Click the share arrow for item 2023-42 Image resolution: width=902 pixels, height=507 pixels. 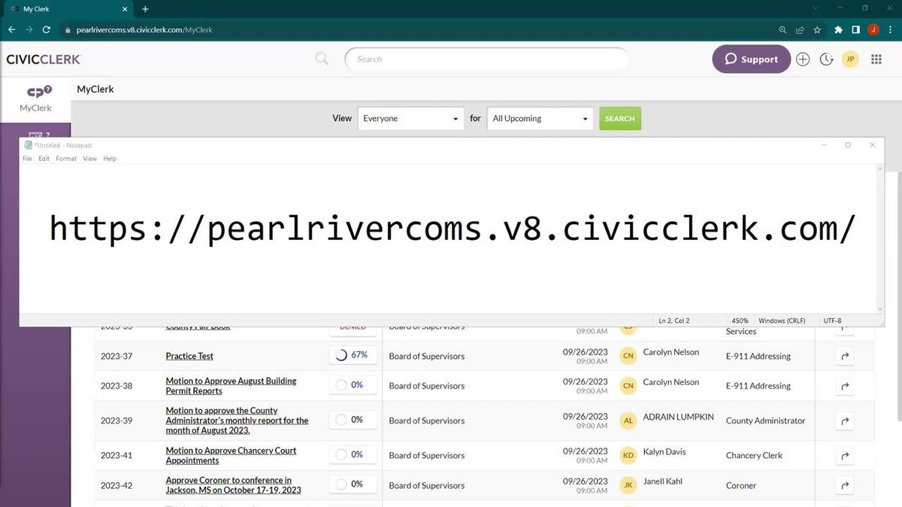click(x=845, y=485)
